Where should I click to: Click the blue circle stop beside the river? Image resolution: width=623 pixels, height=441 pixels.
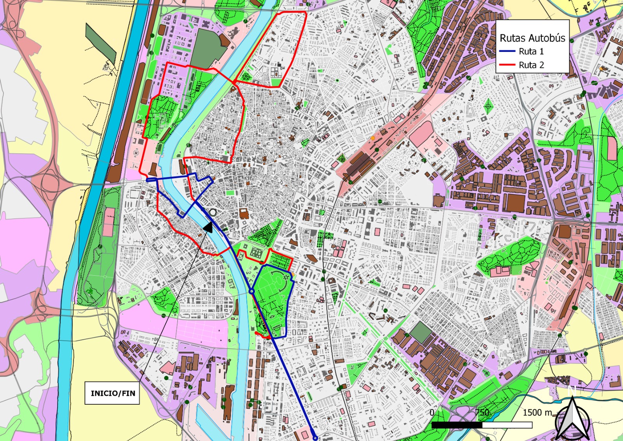click(x=252, y=291)
